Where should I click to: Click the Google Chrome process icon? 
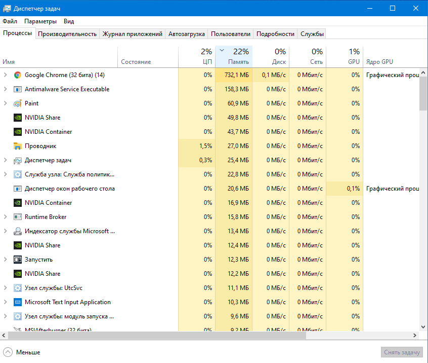click(18, 75)
